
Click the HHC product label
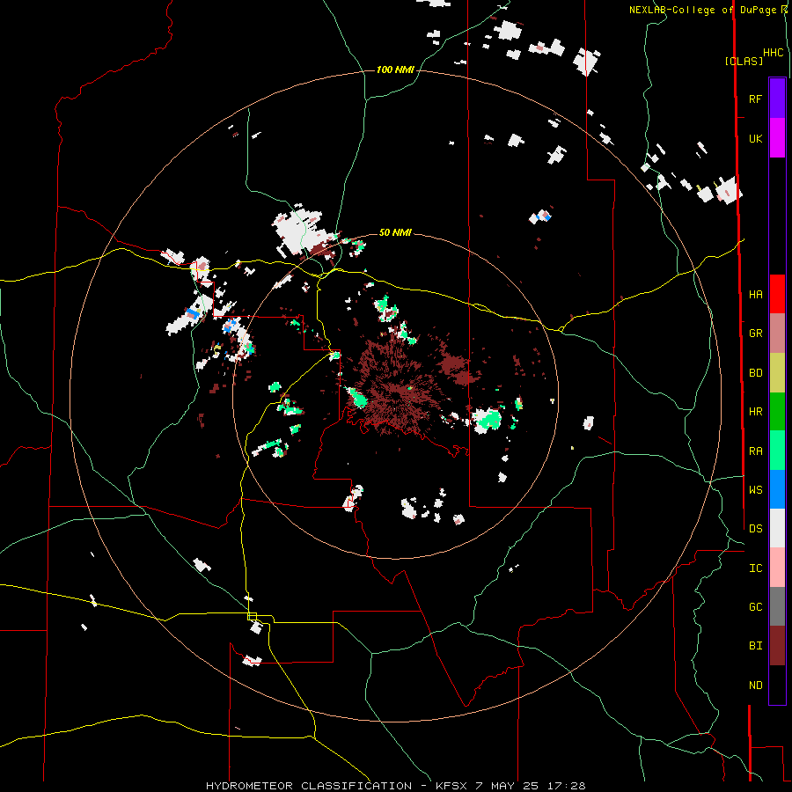[774, 53]
